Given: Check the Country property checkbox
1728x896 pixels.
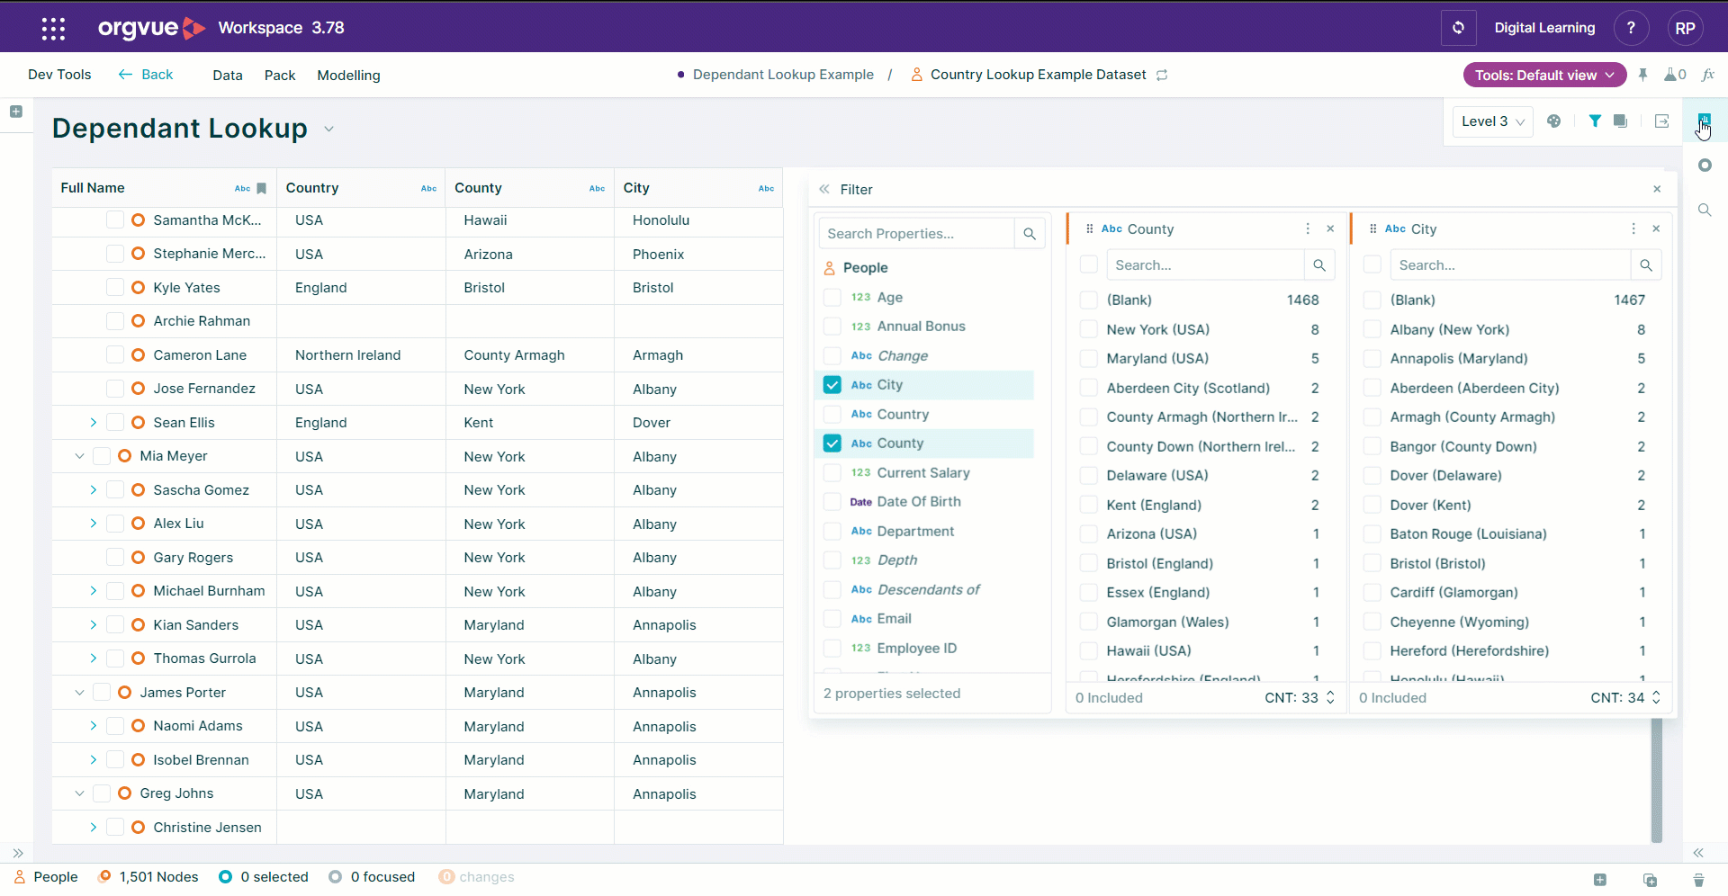Looking at the screenshot, I should point(832,415).
